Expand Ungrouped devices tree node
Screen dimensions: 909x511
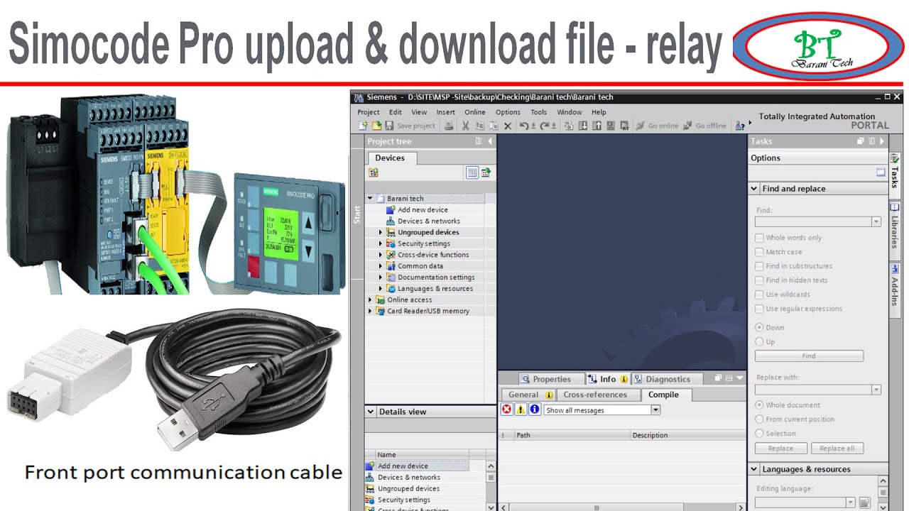tap(381, 232)
